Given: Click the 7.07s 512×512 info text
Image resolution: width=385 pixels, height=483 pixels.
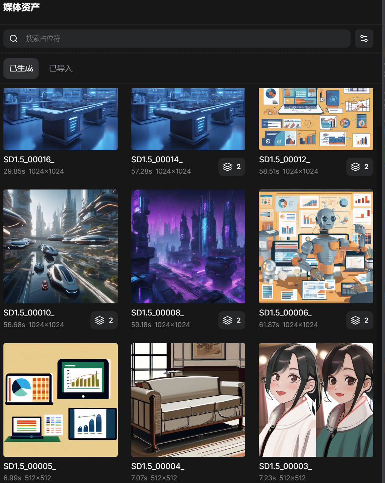Looking at the screenshot, I should click(154, 478).
